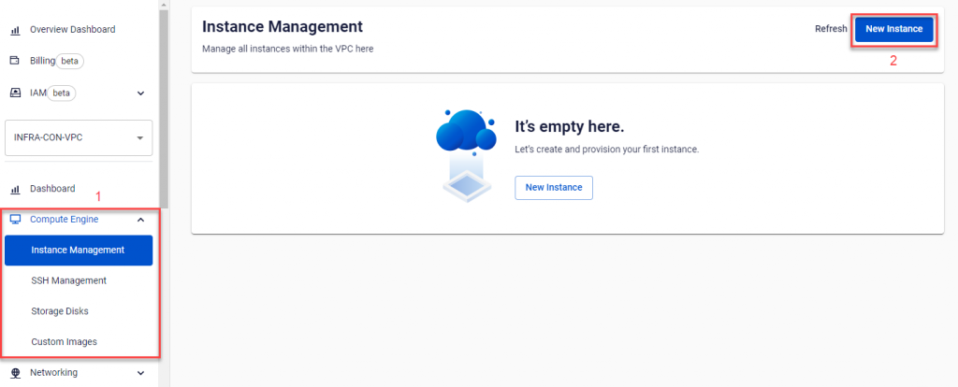Click the Compute Engine monitor icon
Viewport: 958px width, 387px height.
click(15, 220)
